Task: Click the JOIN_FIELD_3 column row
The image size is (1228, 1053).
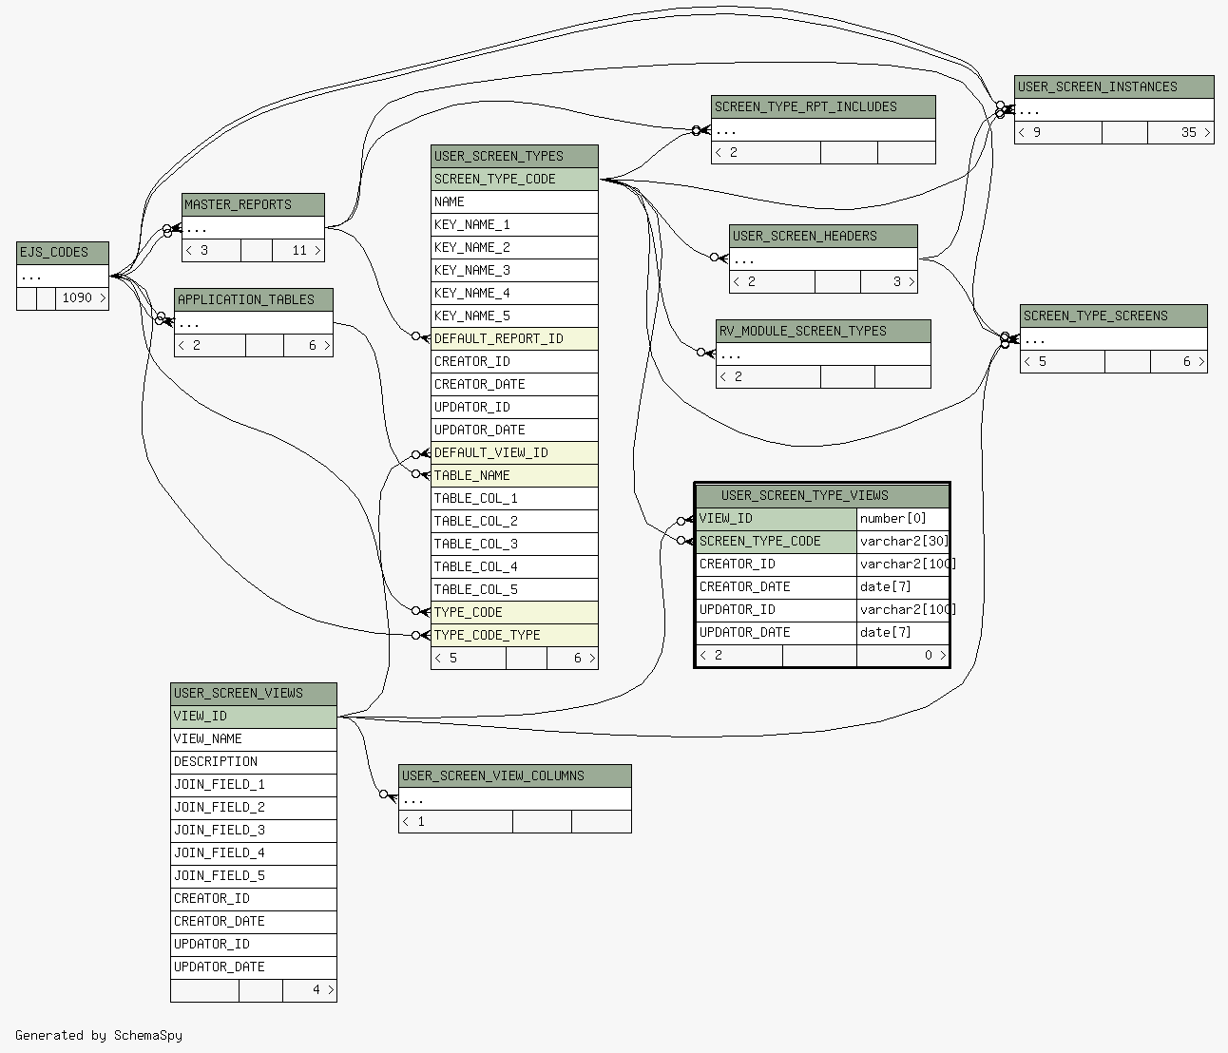Action: coord(254,831)
